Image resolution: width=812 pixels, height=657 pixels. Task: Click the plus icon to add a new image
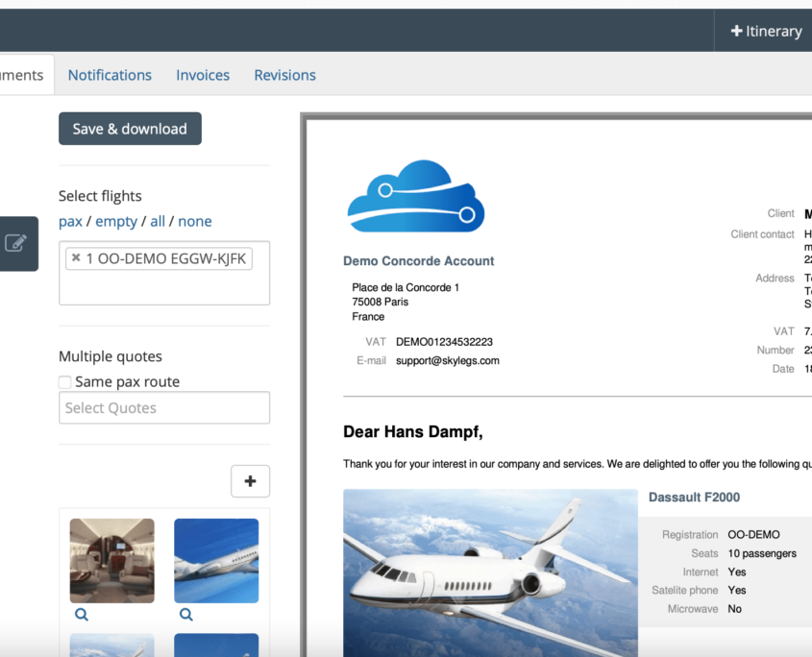pyautogui.click(x=250, y=480)
